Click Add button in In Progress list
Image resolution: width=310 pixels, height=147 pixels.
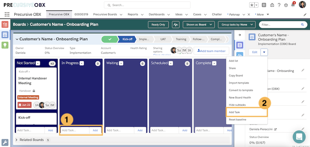pyautogui.click(x=95, y=130)
